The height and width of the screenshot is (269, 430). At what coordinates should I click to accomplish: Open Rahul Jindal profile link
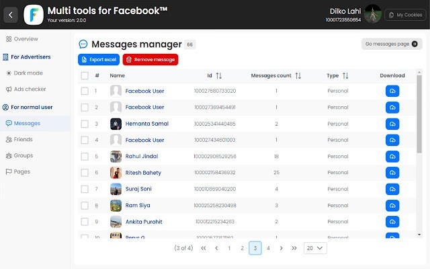tap(142, 157)
